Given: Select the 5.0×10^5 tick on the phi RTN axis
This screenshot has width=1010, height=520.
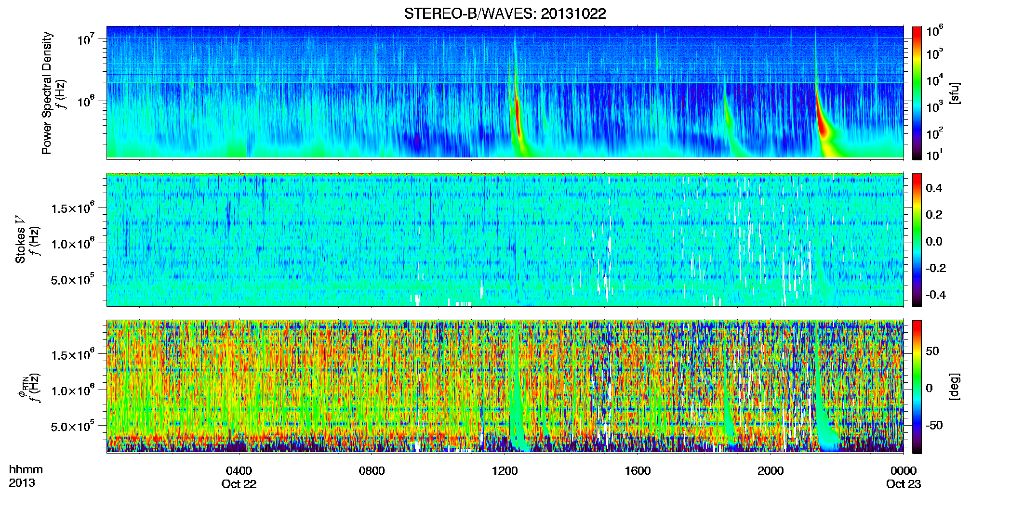Looking at the screenshot, I should pyautogui.click(x=73, y=426).
